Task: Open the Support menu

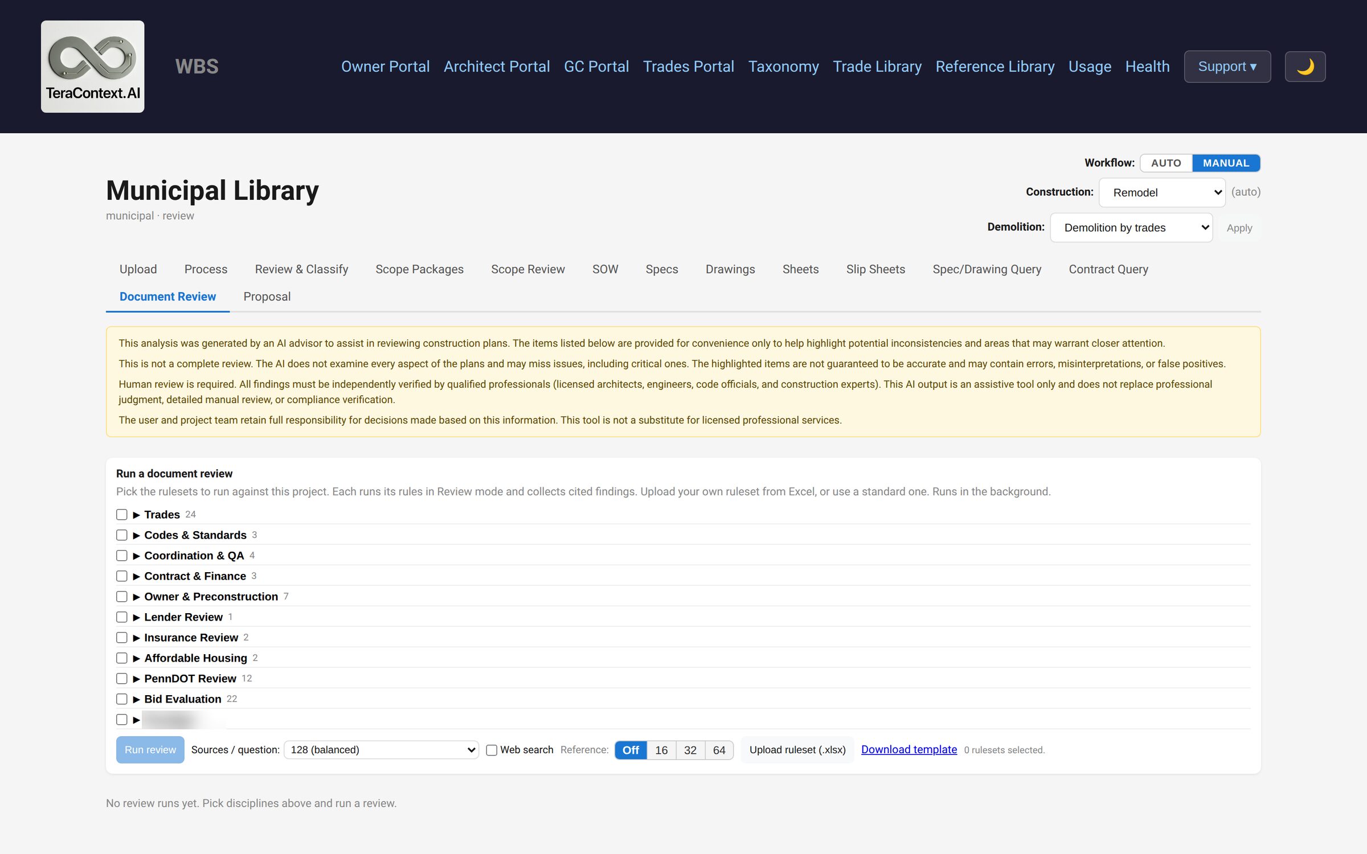Action: 1227,67
